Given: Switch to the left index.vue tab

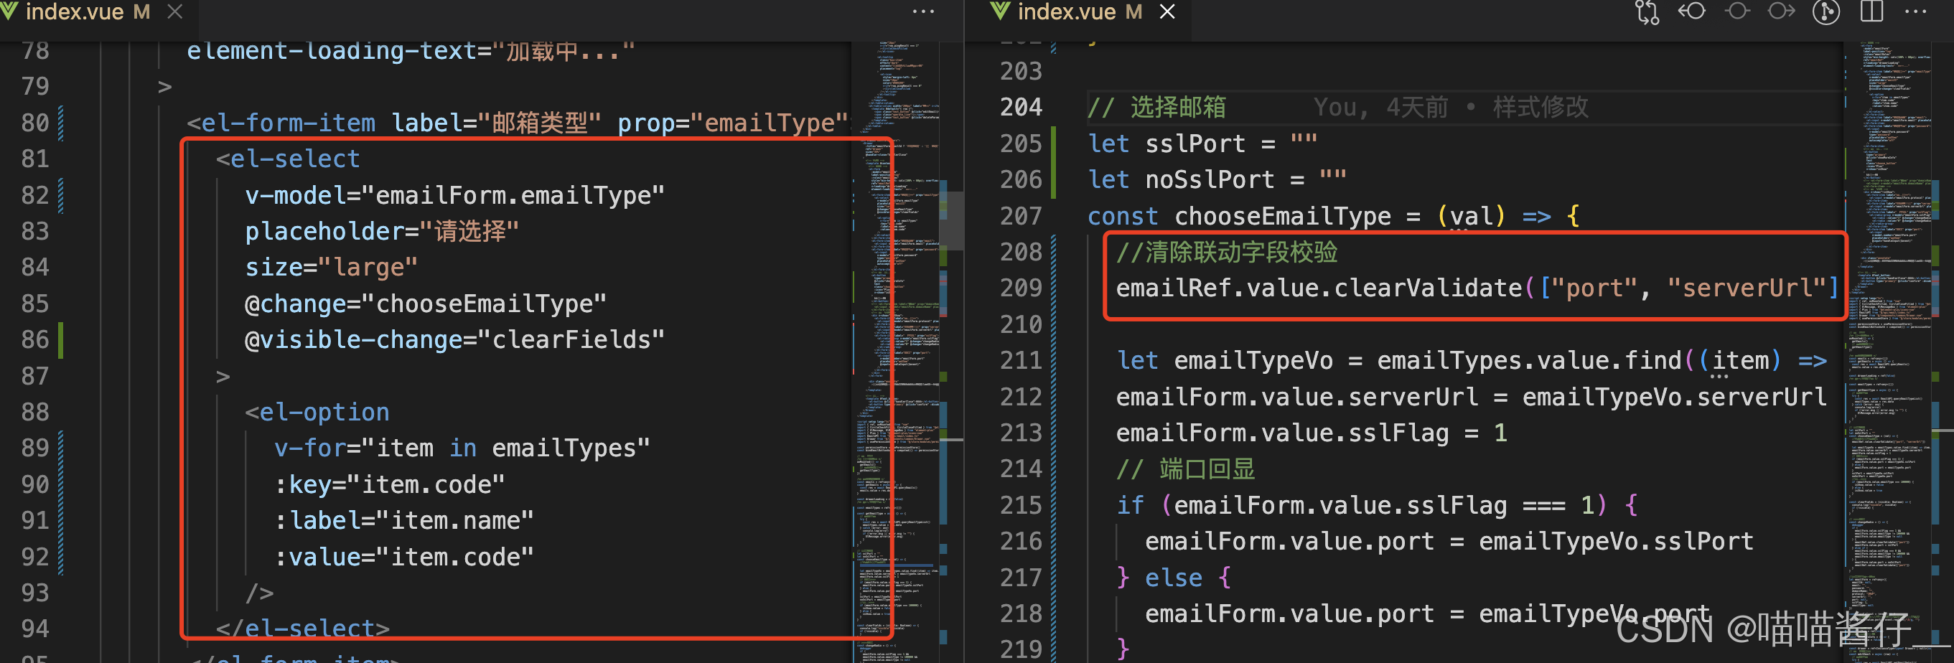Looking at the screenshot, I should tap(76, 11).
